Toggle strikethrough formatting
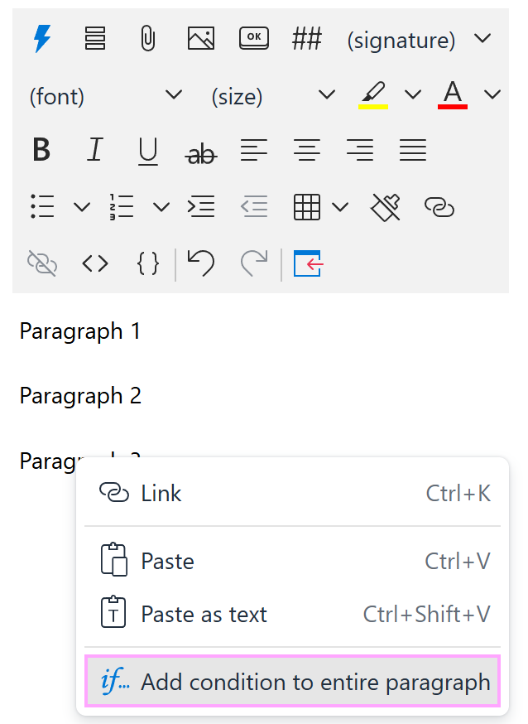The width and height of the screenshot is (528, 724). coord(200,150)
